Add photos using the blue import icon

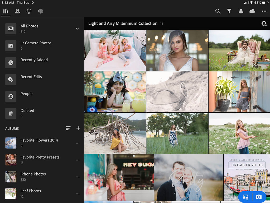click(245, 197)
